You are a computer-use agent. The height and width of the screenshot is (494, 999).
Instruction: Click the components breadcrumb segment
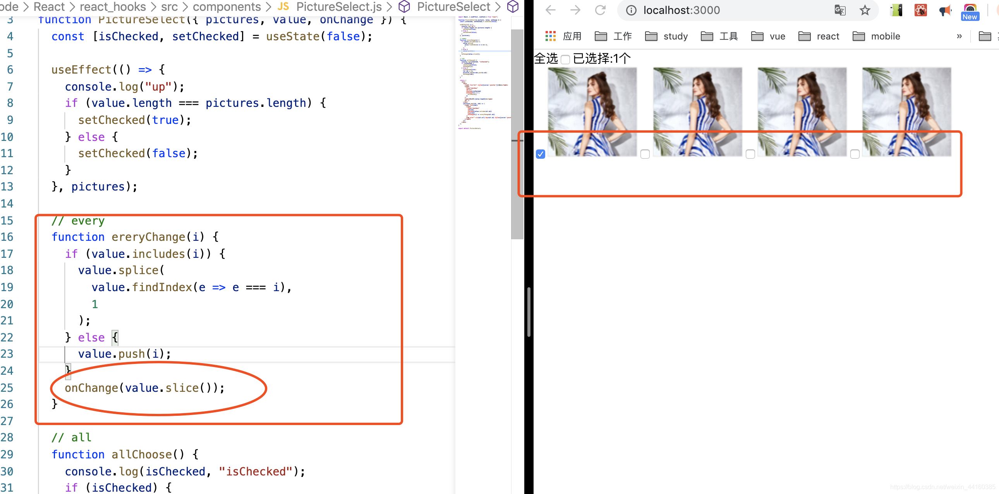click(227, 7)
